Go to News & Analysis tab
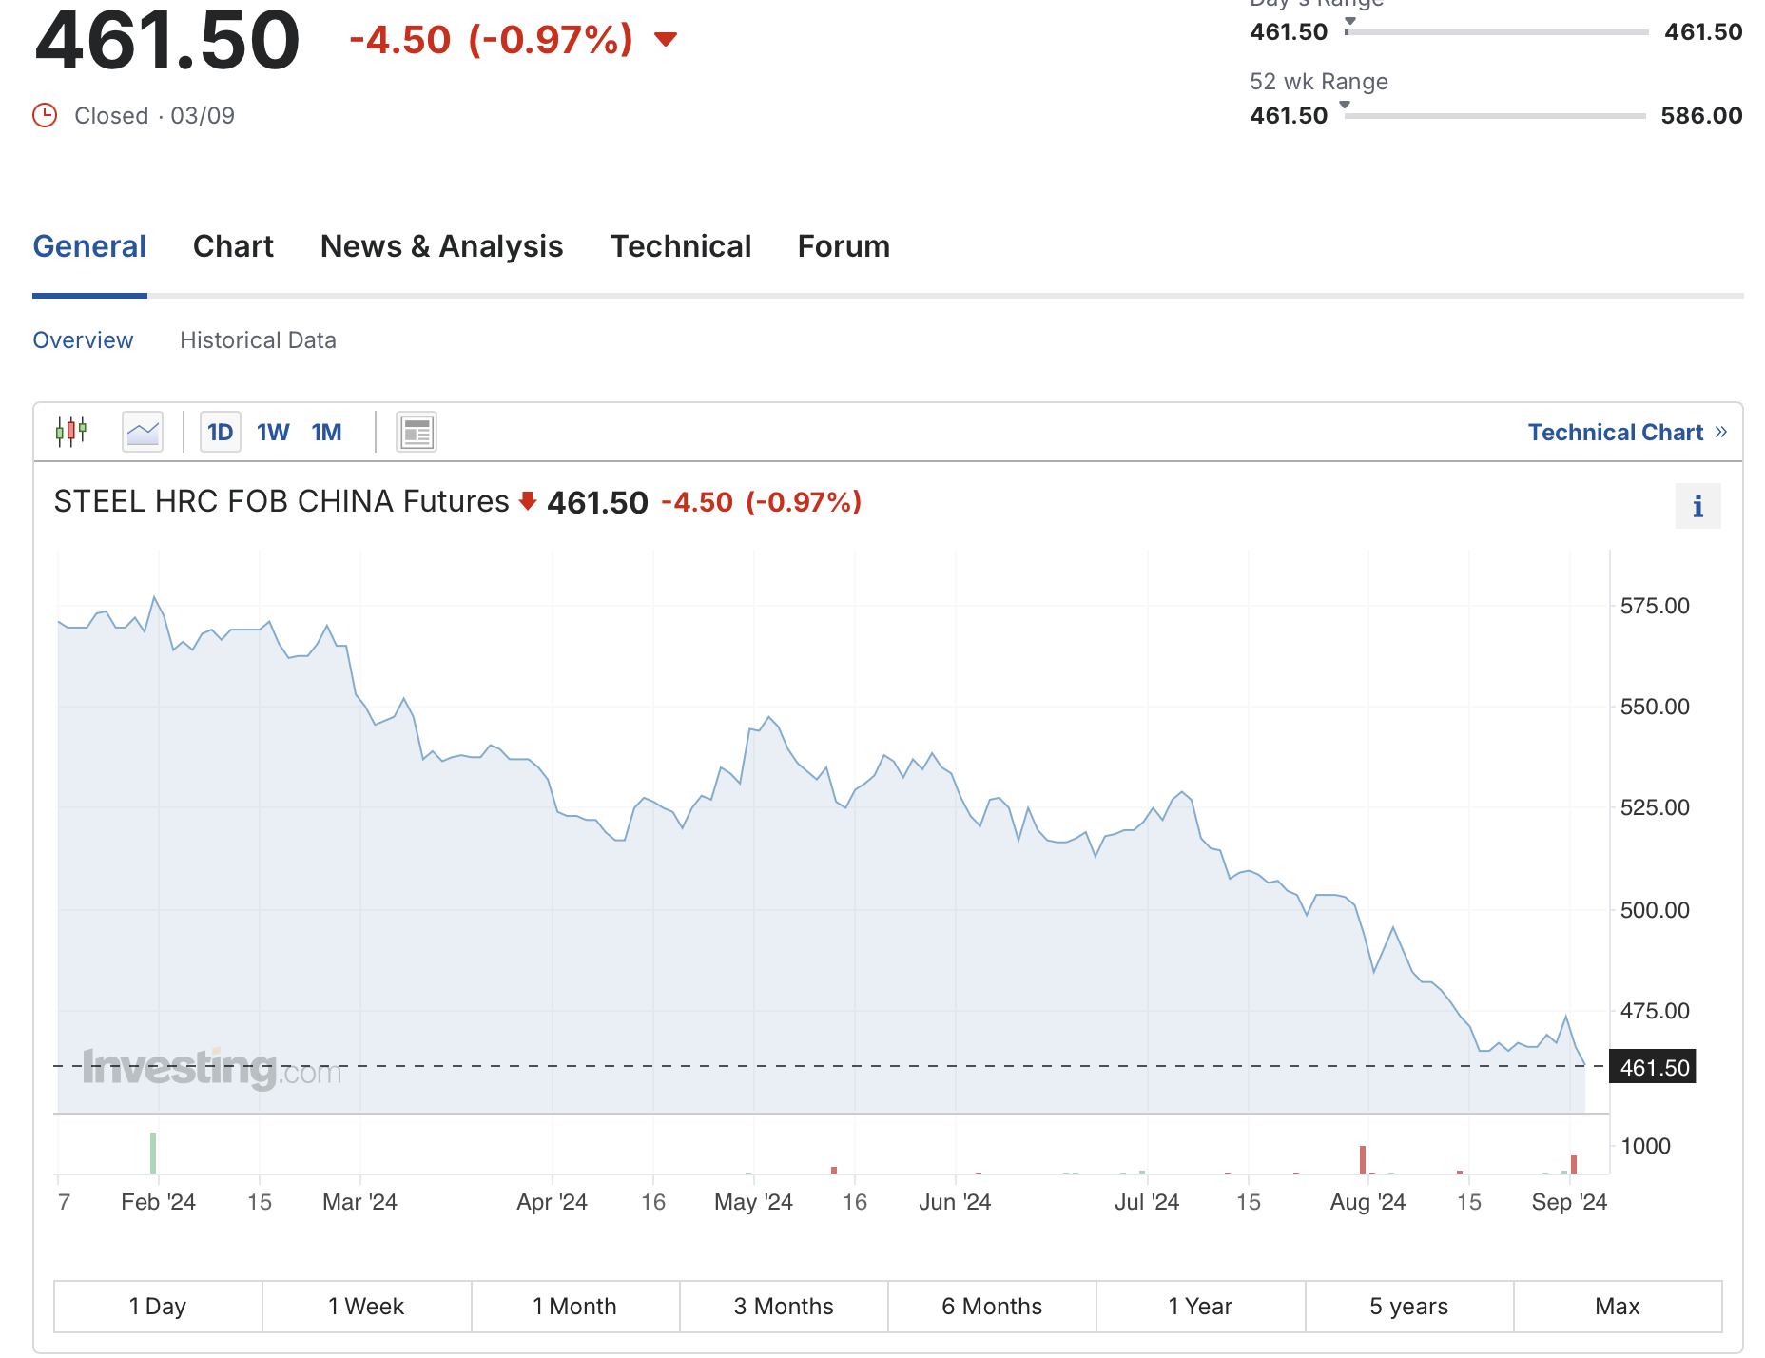The image size is (1765, 1358). (441, 246)
